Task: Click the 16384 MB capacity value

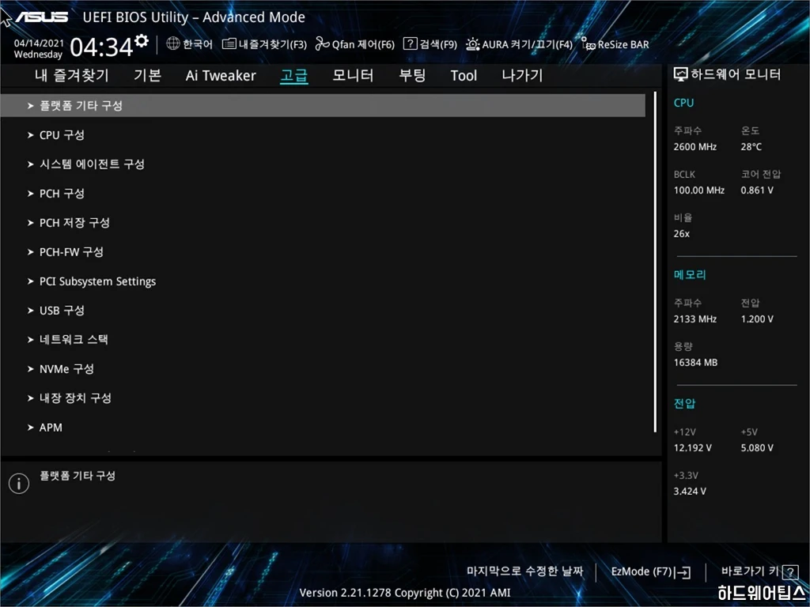Action: pos(695,362)
